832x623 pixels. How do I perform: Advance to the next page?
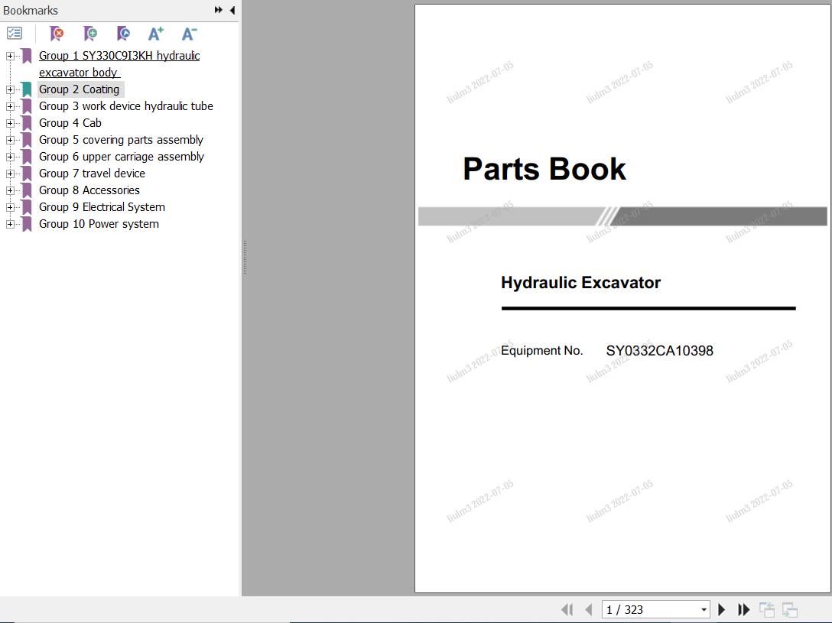[x=722, y=609]
